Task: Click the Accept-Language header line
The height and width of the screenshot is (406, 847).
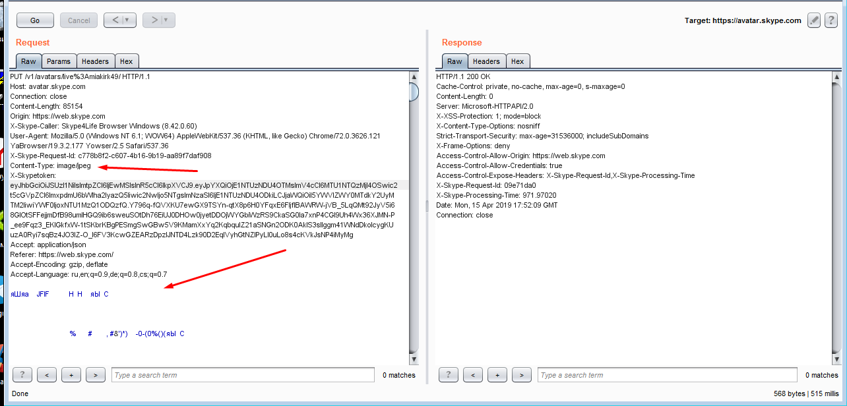Action: click(88, 274)
